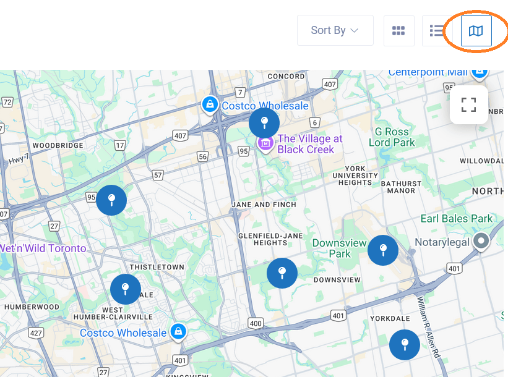Click the Costco Wholesale store icon near Concord
Image resolution: width=508 pixels, height=377 pixels.
210,105
